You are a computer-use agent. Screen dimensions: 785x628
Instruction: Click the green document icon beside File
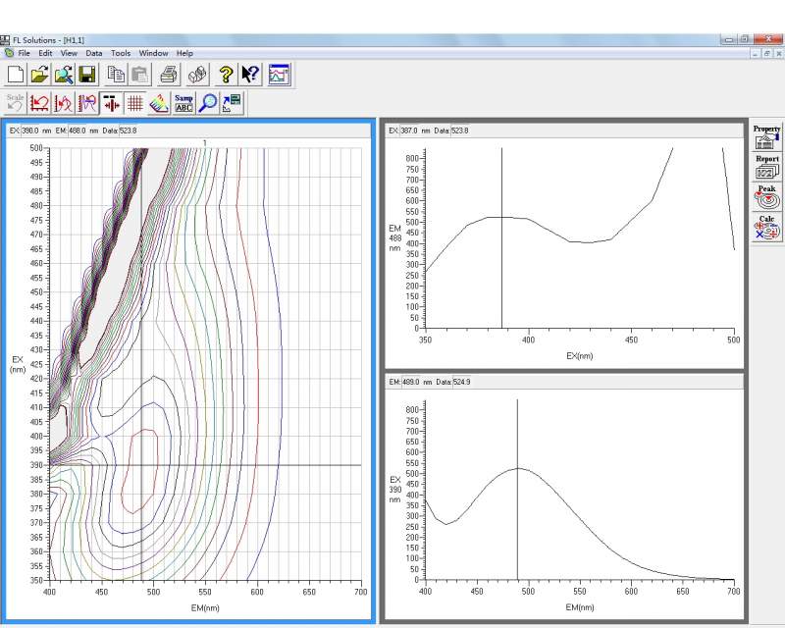click(x=9, y=53)
